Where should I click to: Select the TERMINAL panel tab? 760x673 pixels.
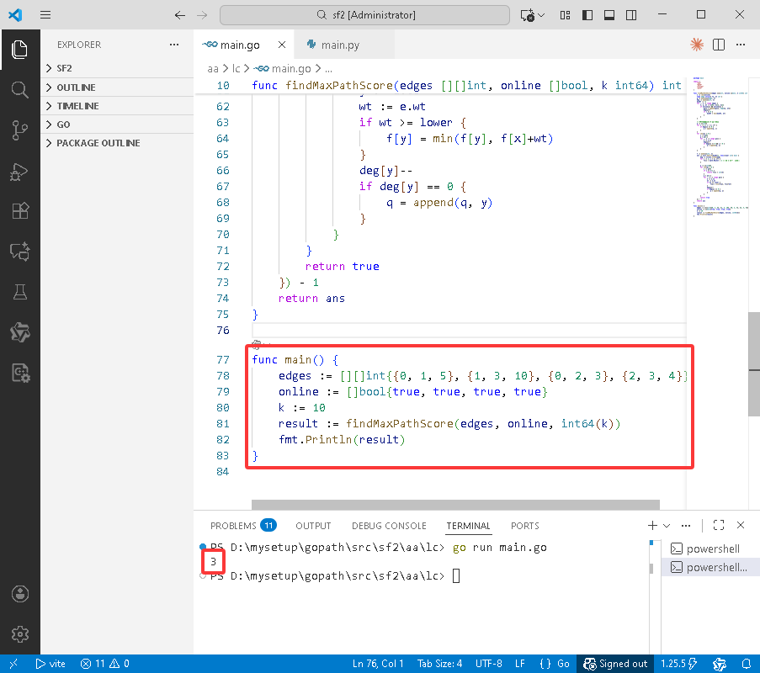coord(468,526)
